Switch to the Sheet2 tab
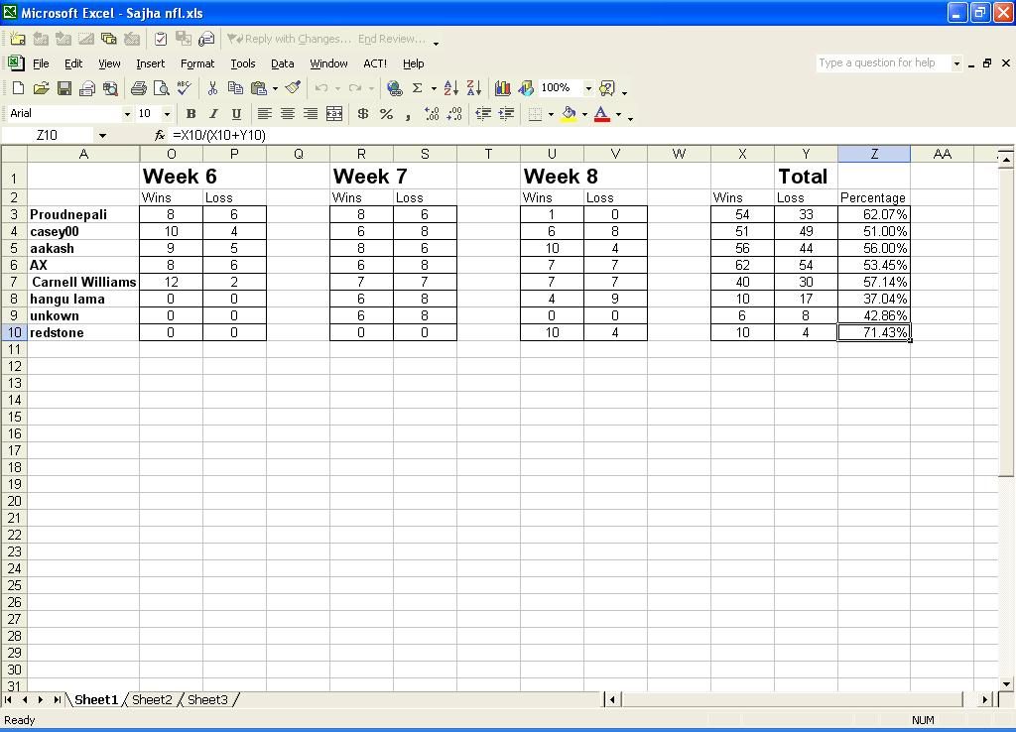Viewport: 1016px width, 732px height. pos(152,700)
